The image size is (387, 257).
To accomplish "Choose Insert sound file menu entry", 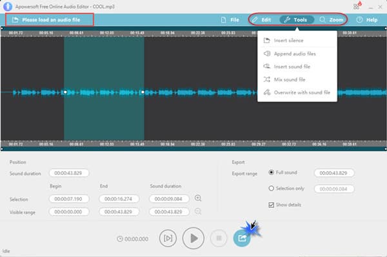I will 297,67.
